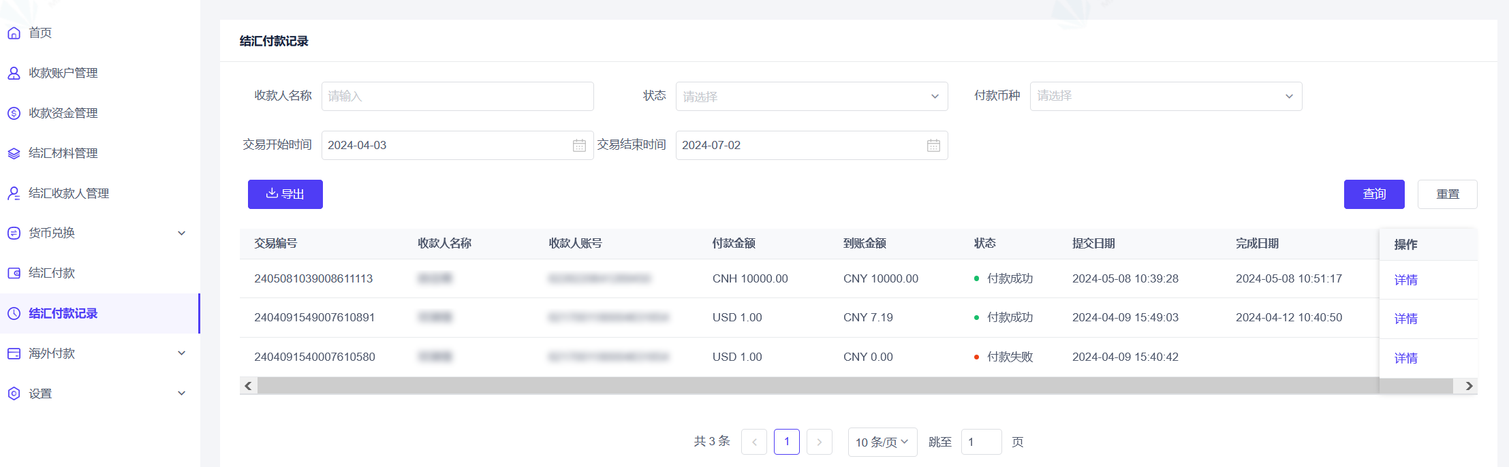Open calendar icon in 交易开始时间 field
Viewport: 1509px width, 467px height.
579,146
